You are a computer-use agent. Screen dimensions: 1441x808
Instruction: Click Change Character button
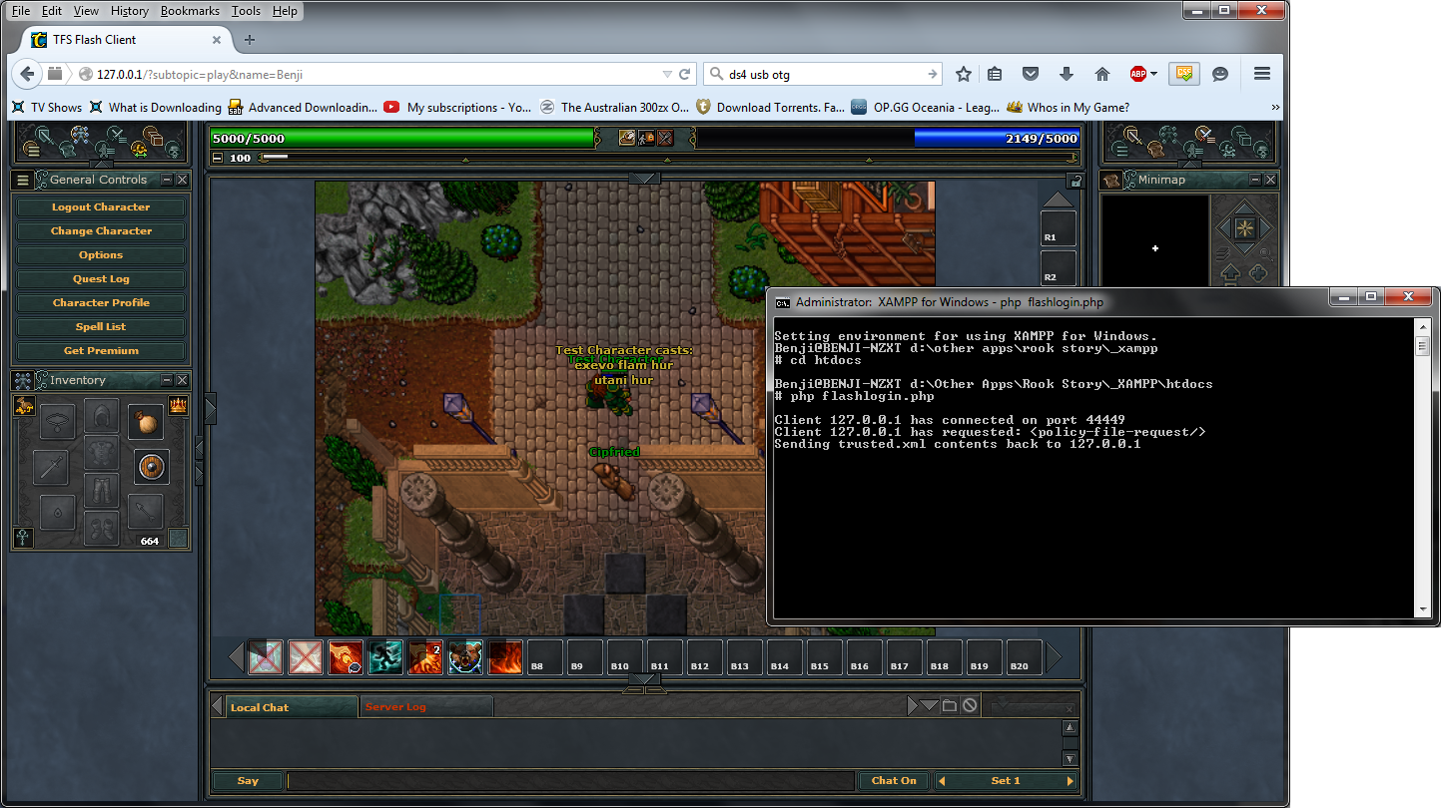coord(101,231)
